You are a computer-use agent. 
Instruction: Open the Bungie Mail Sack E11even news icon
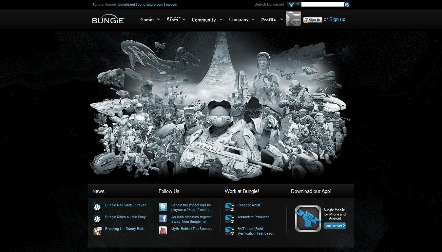97,207
